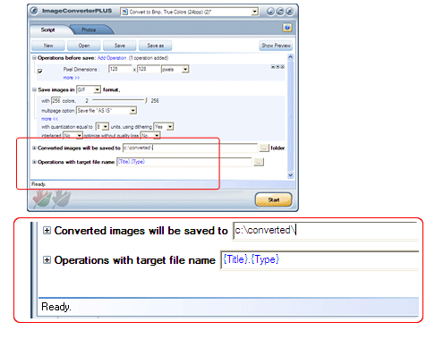The width and height of the screenshot is (435, 339).
Task: Browse for the converted images folder in main window
Action: click(264, 148)
